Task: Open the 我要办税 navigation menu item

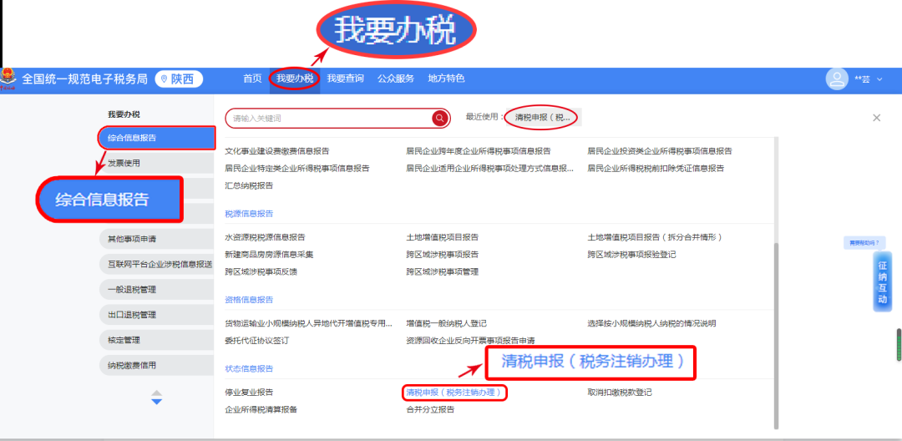Action: 295,79
